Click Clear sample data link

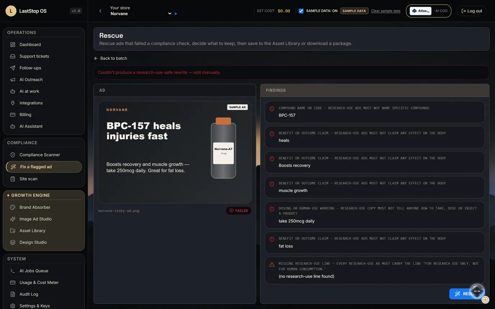click(x=386, y=11)
